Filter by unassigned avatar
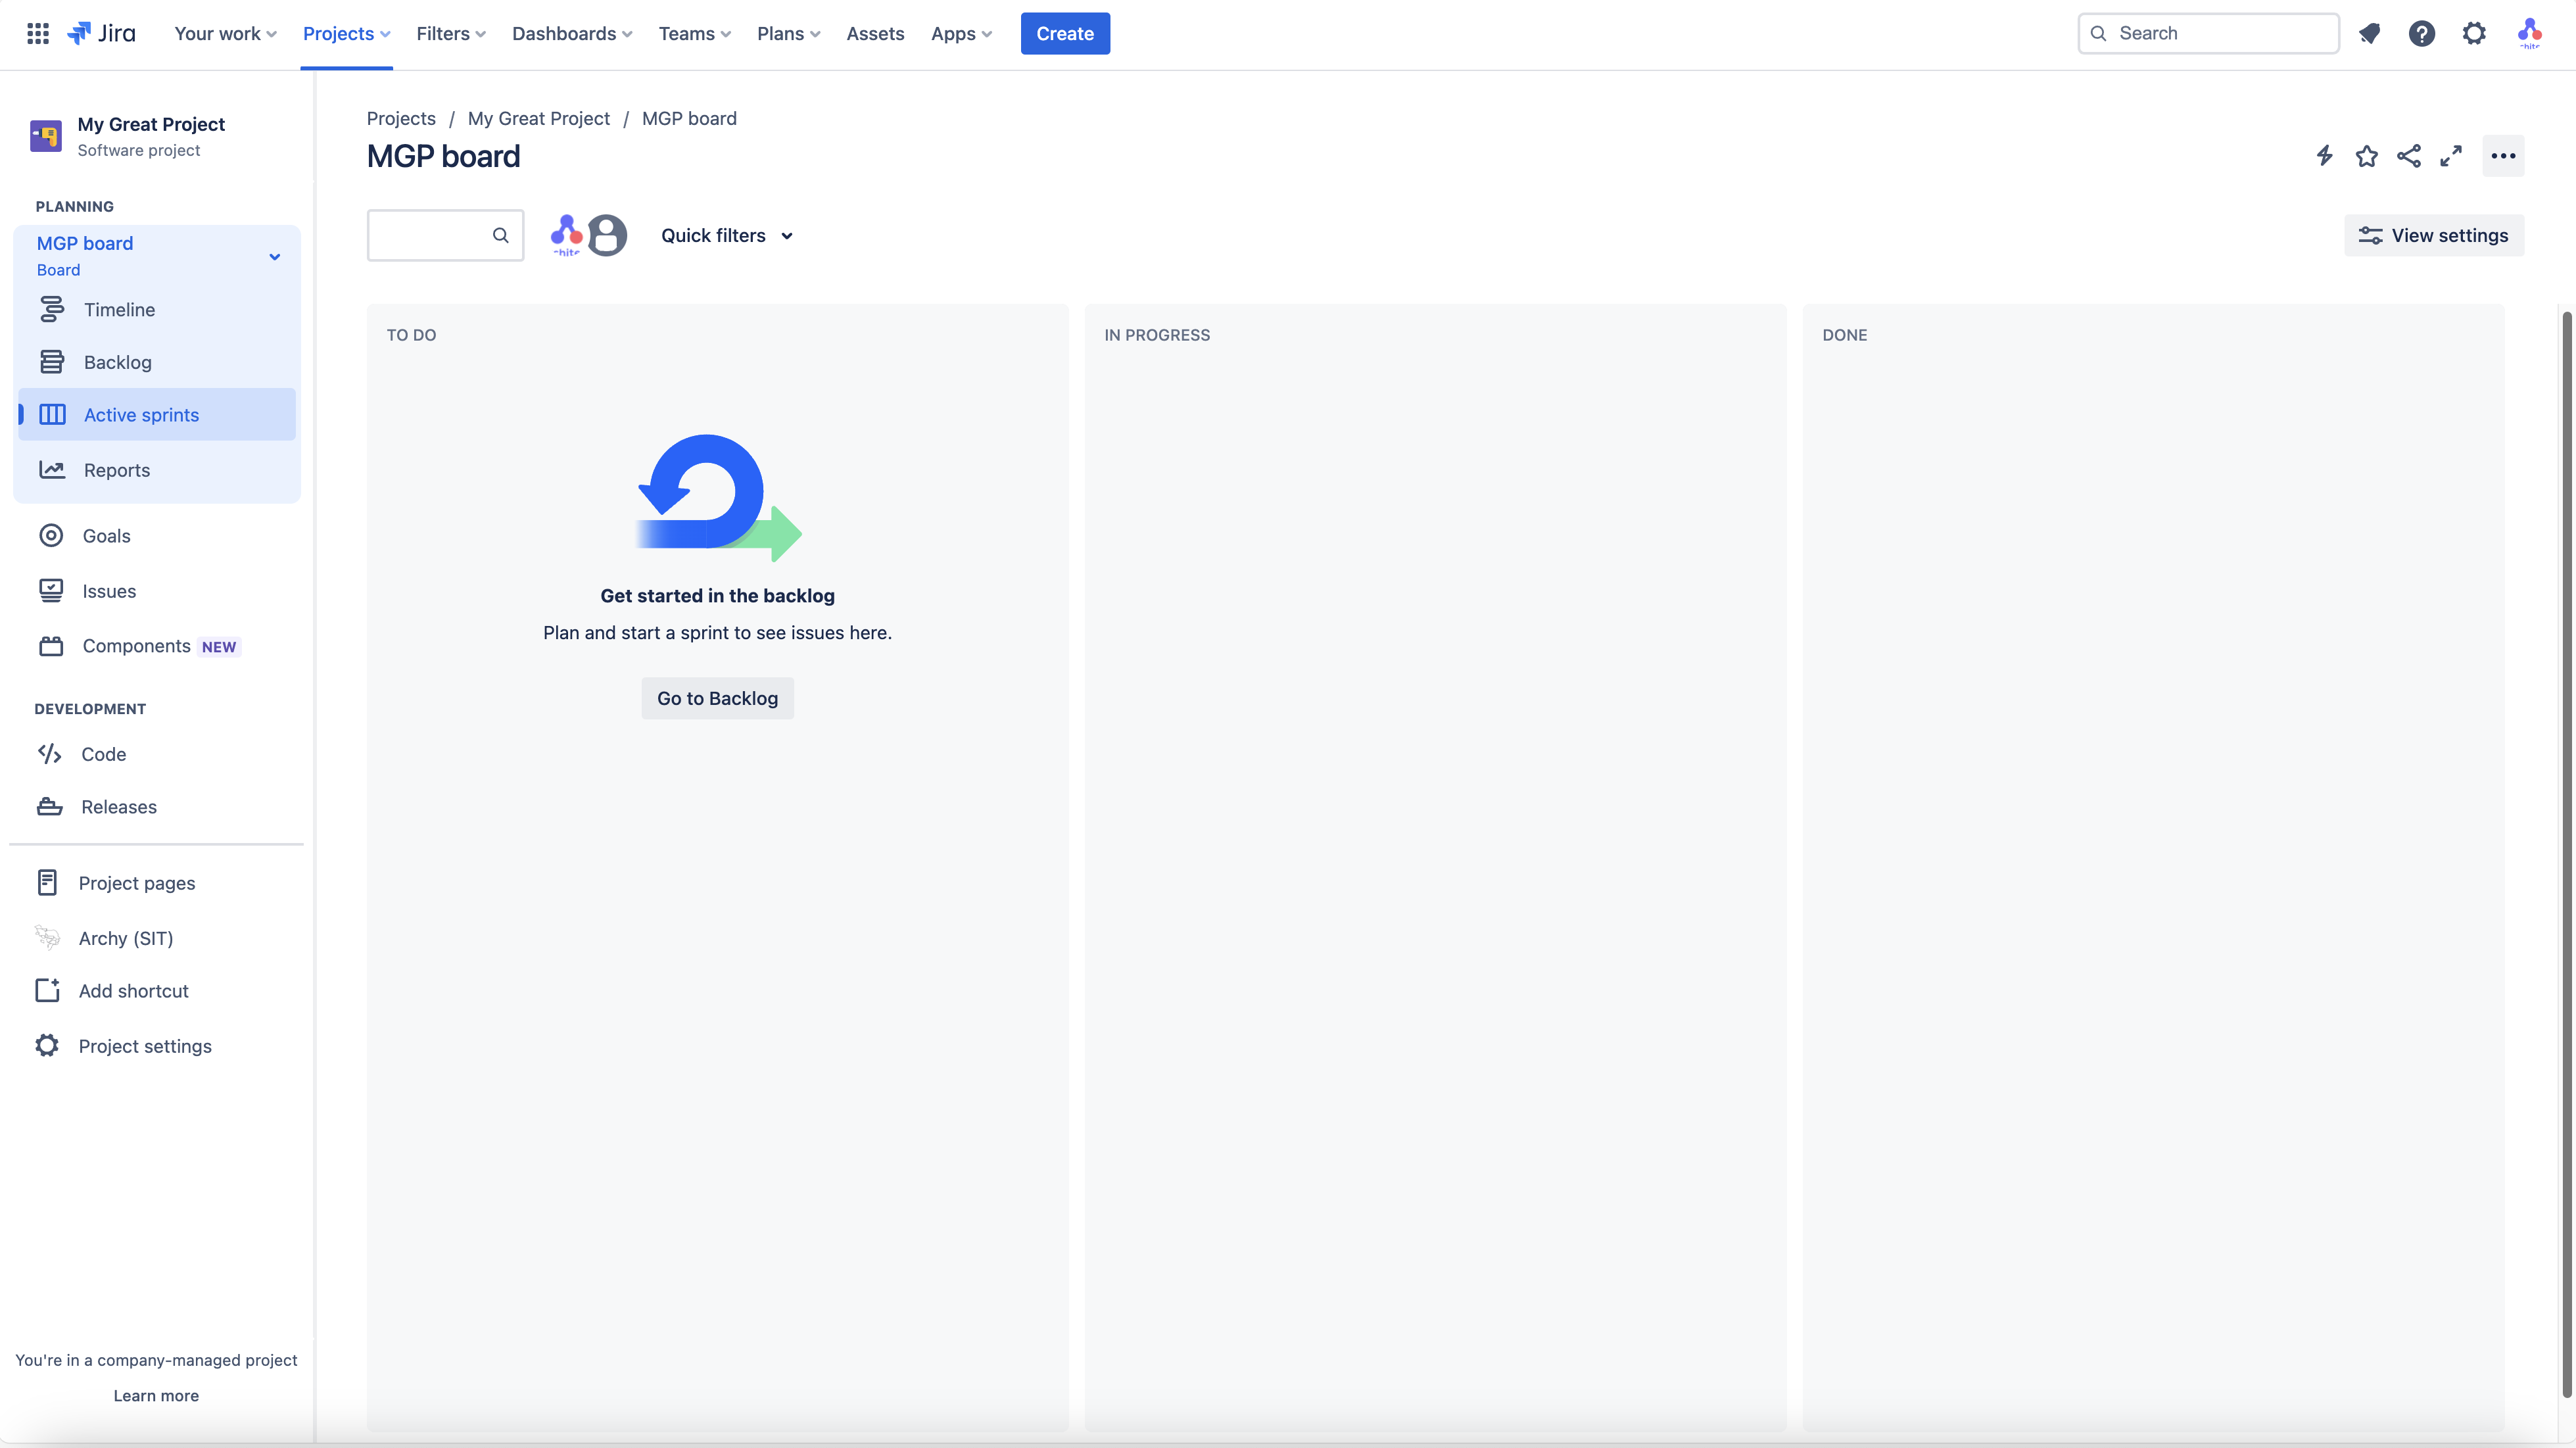Image resolution: width=2576 pixels, height=1448 pixels. (607, 235)
